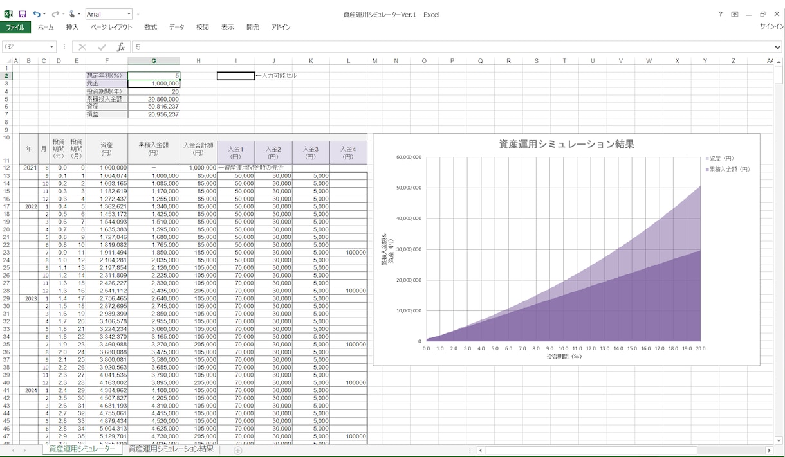The height and width of the screenshot is (457, 785).
Task: Select cell with 想定年利(%) label
Action: tap(107, 76)
